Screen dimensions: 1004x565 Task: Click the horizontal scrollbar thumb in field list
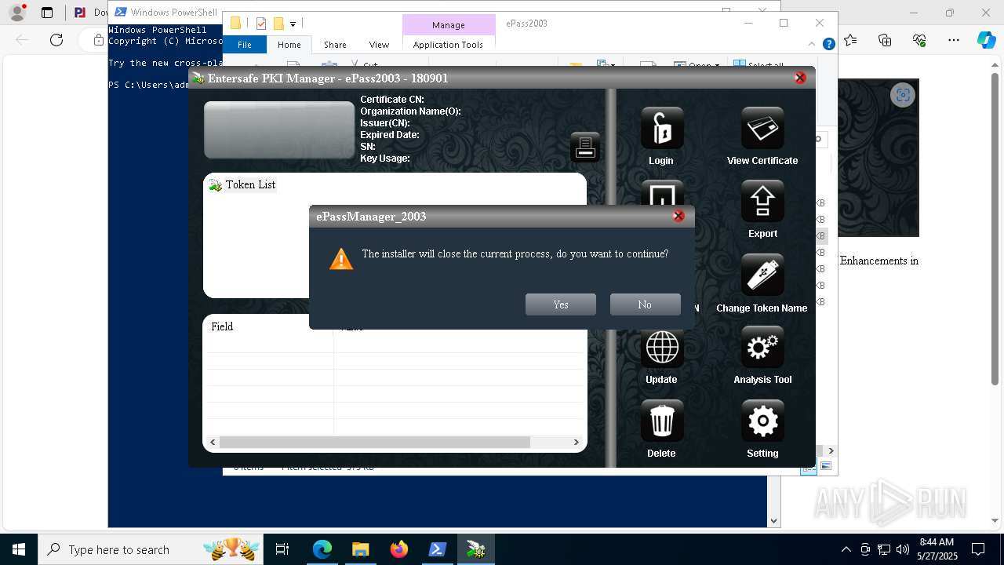(x=375, y=443)
